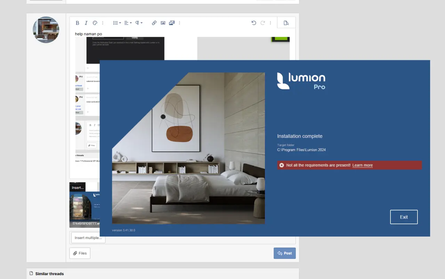Insert a link using the chain icon
The width and height of the screenshot is (445, 279).
(154, 23)
